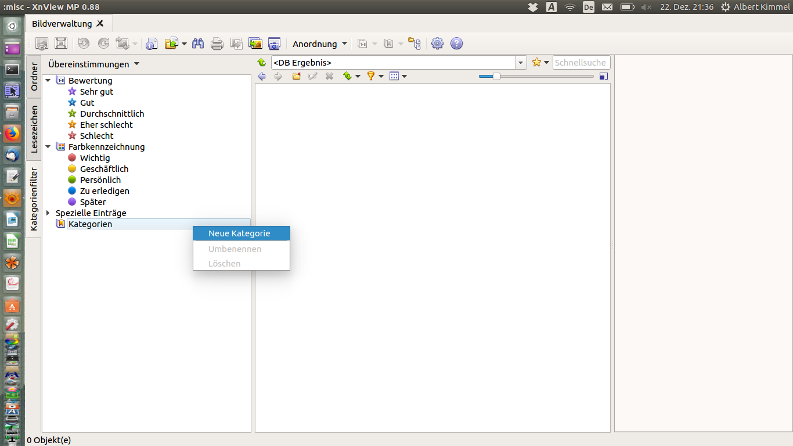Switch to the Ordner side tab
This screenshot has height=446, width=793.
34,76
